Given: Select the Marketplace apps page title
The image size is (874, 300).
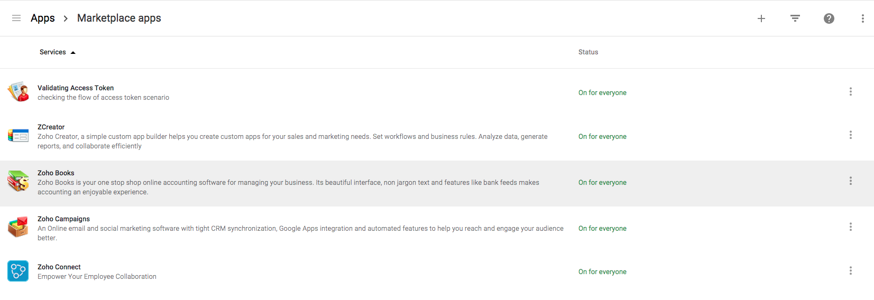Looking at the screenshot, I should point(119,18).
